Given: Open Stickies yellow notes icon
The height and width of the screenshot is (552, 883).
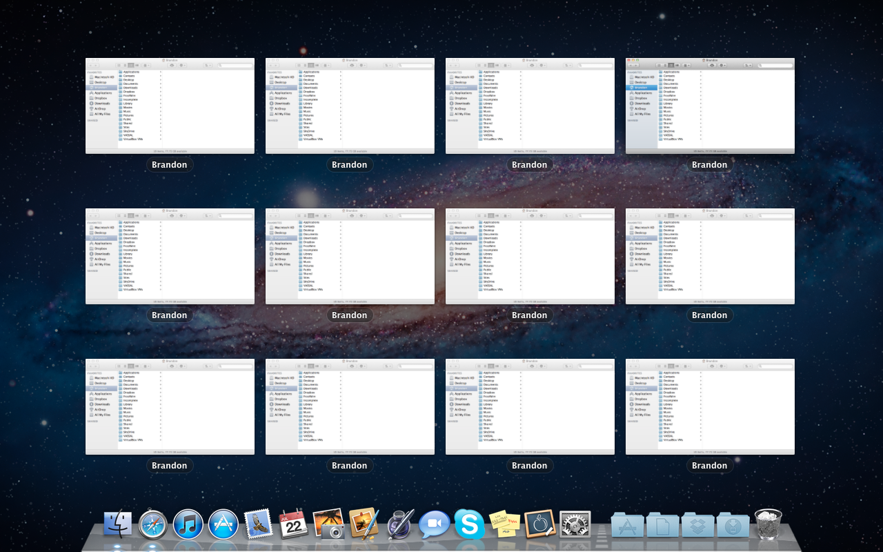Looking at the screenshot, I should 504,525.
